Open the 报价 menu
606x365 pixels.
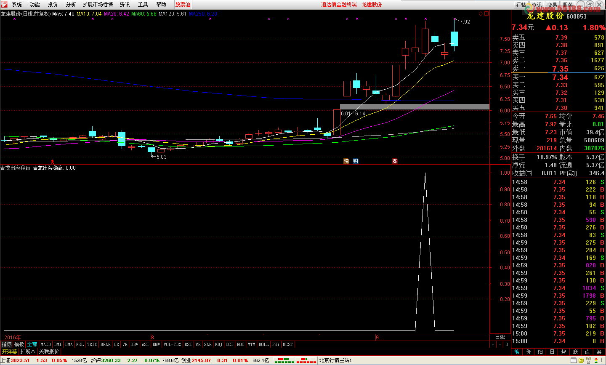pyautogui.click(x=53, y=5)
